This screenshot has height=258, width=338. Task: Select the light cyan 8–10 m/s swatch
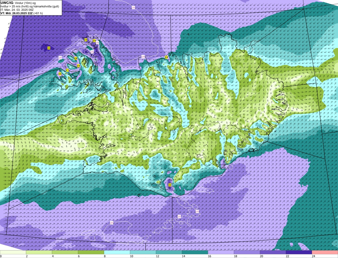tap(117, 252)
